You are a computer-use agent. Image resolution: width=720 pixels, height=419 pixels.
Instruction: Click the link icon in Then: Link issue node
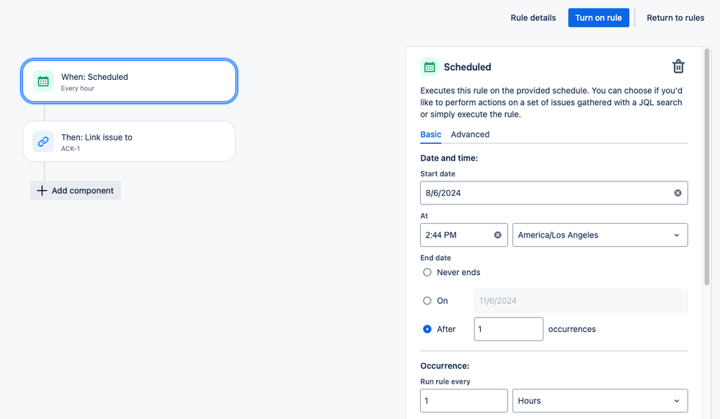pyautogui.click(x=43, y=142)
